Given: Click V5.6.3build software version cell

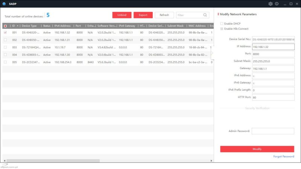Looking at the screenshot, I should pyautogui.click(x=107, y=62).
